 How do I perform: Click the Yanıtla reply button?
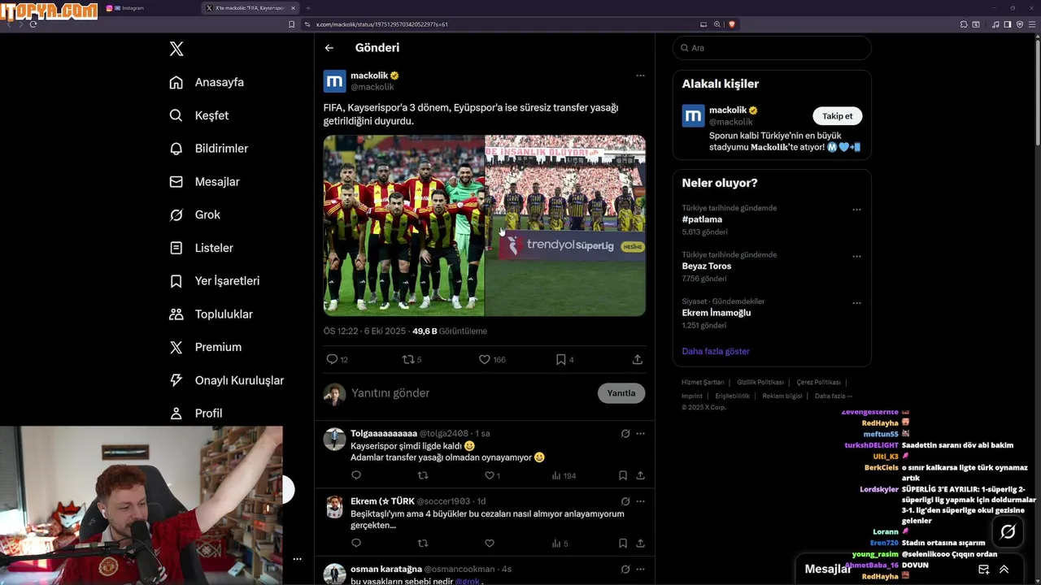click(621, 393)
